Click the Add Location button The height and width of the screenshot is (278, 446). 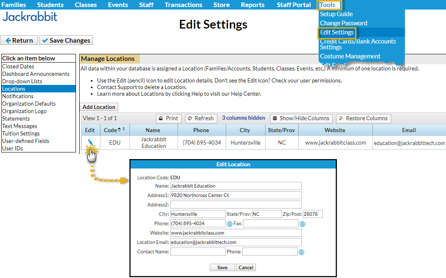coord(99,107)
